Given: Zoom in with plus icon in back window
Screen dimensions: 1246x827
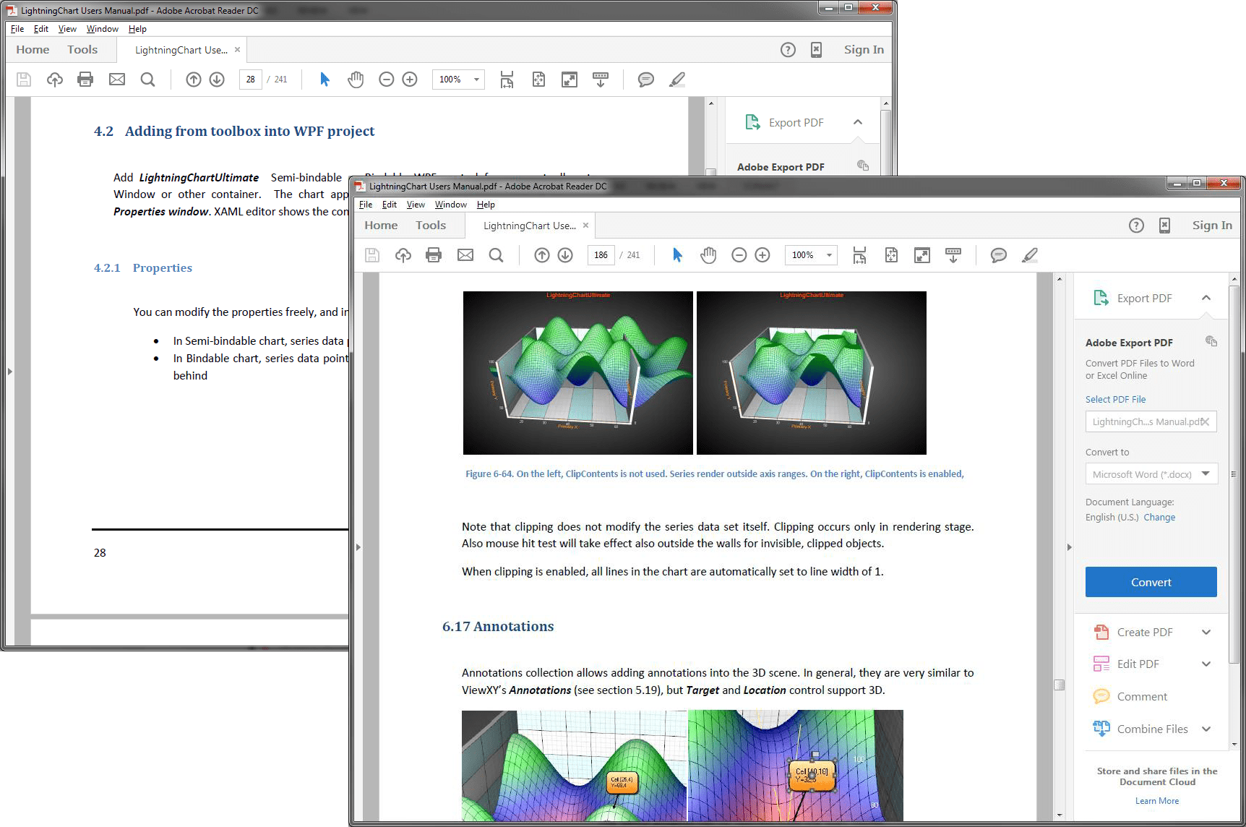Looking at the screenshot, I should [x=410, y=80].
